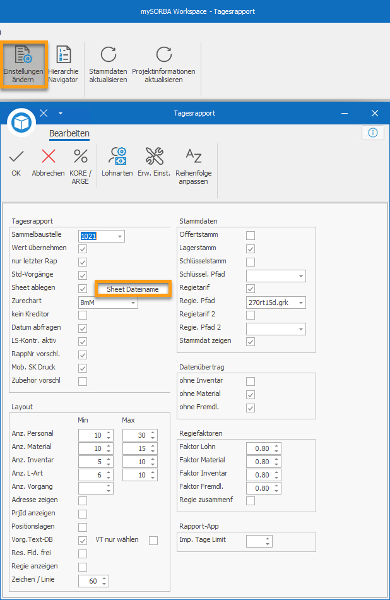Click Anz. Personal Max spinner field
390x600 pixels.
click(x=140, y=435)
